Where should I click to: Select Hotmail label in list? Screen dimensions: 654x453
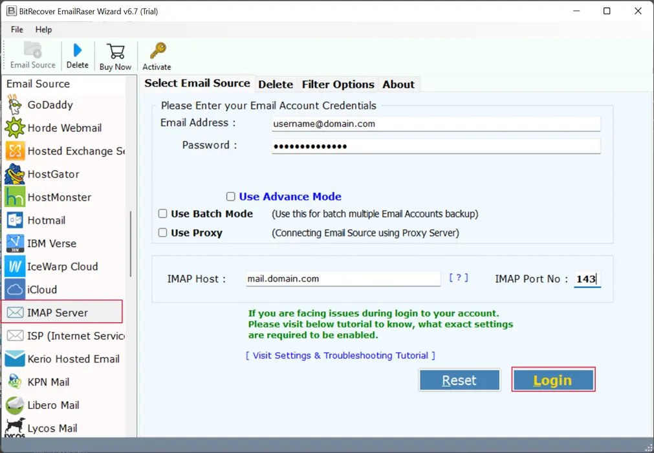pos(47,220)
